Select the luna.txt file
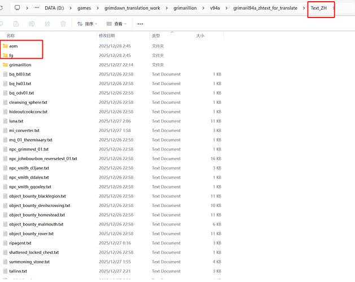The image size is (355, 282). tap(16, 121)
